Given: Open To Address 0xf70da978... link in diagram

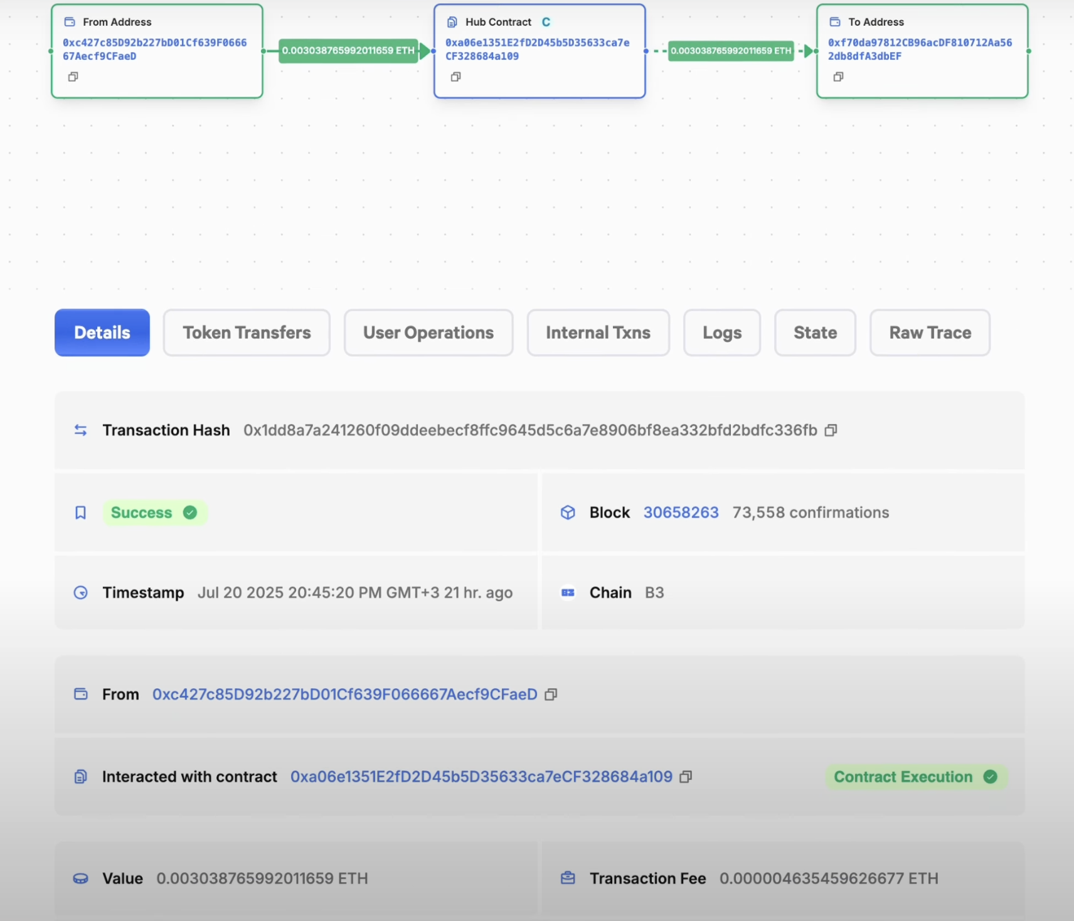Looking at the screenshot, I should pos(920,50).
